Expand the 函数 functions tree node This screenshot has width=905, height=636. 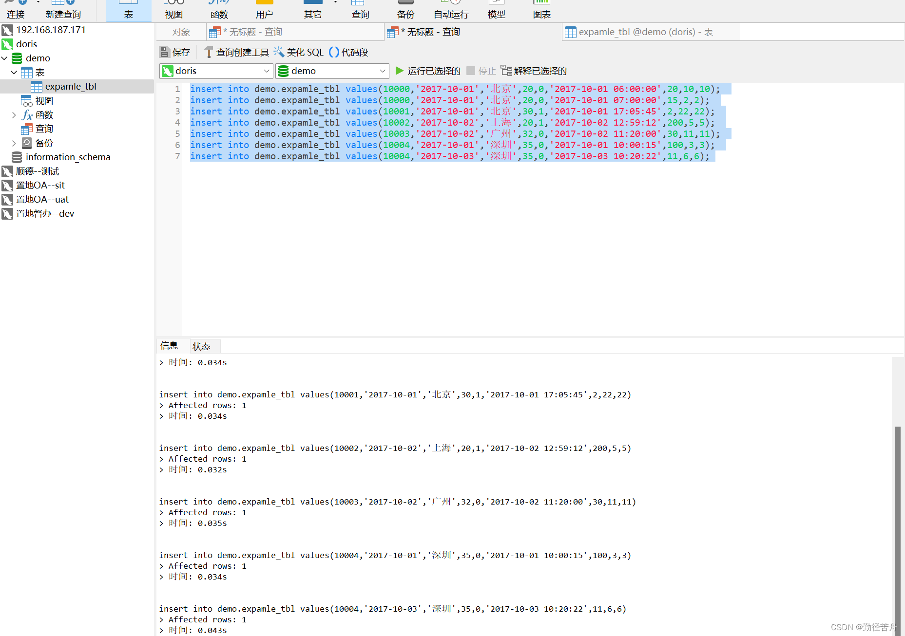pyautogui.click(x=14, y=115)
